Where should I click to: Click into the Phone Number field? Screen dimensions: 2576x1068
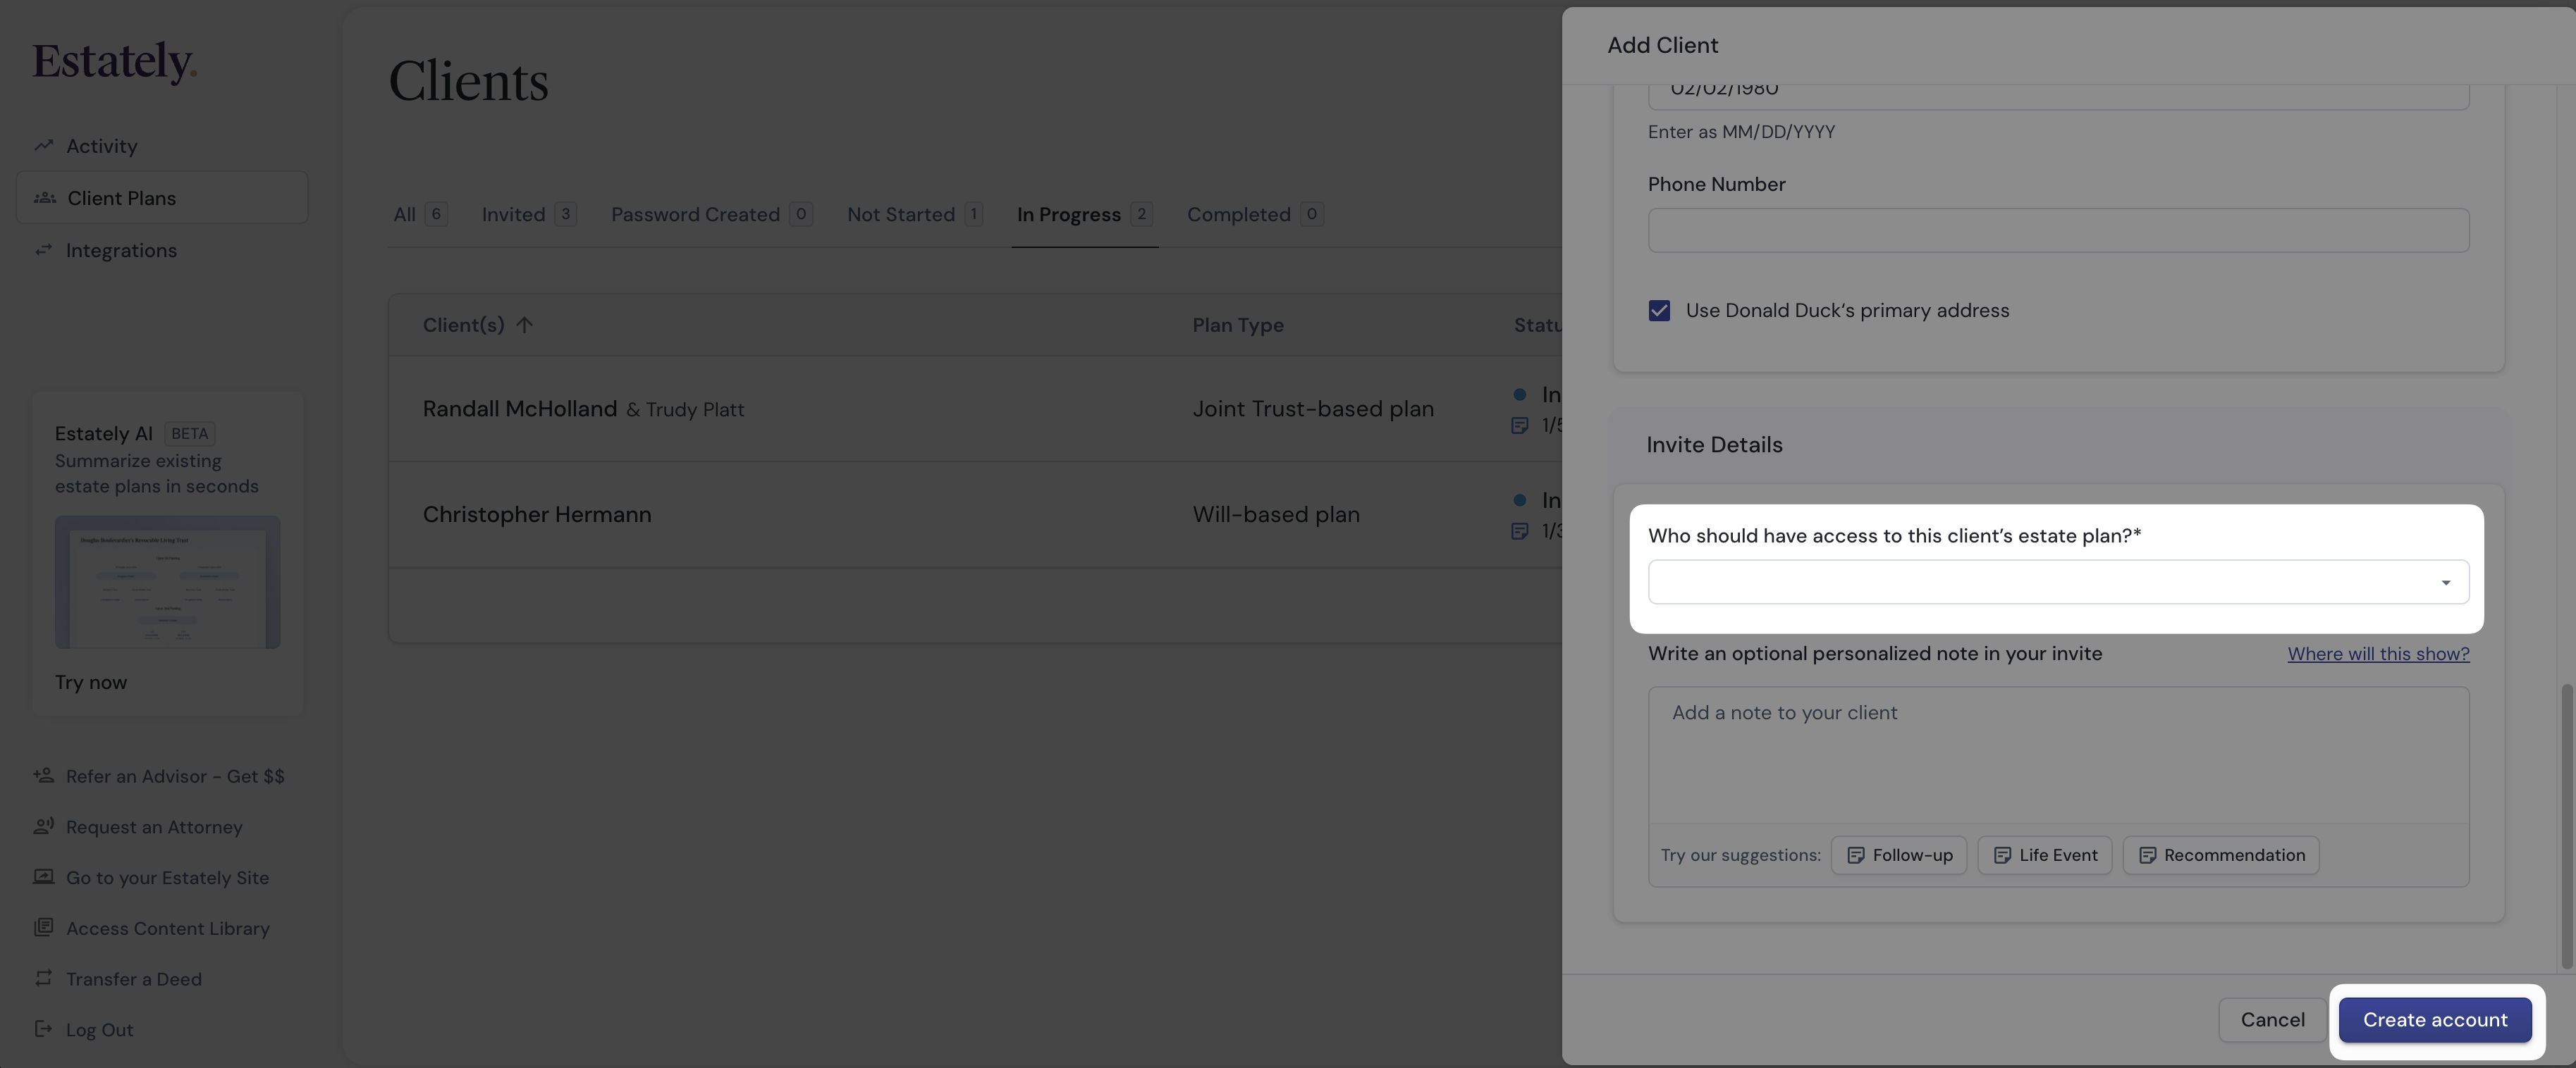2058,231
